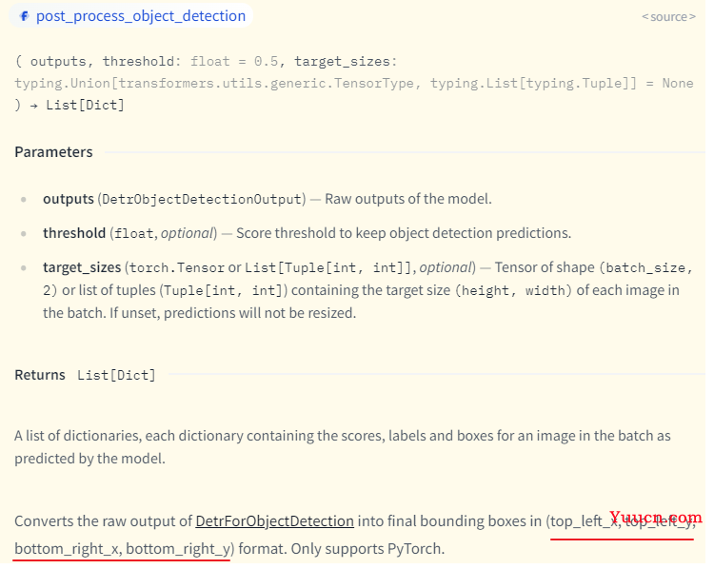Click 'Only supports PyTorch.' sentence
This screenshot has width=714, height=569.
click(367, 549)
